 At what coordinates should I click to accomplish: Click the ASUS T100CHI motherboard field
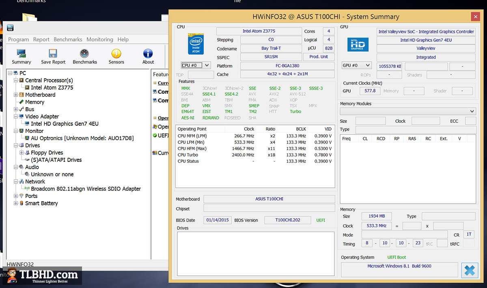[x=269, y=199]
